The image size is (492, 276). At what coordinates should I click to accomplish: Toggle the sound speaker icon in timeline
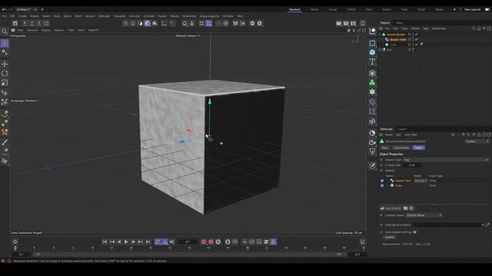[x=172, y=242]
